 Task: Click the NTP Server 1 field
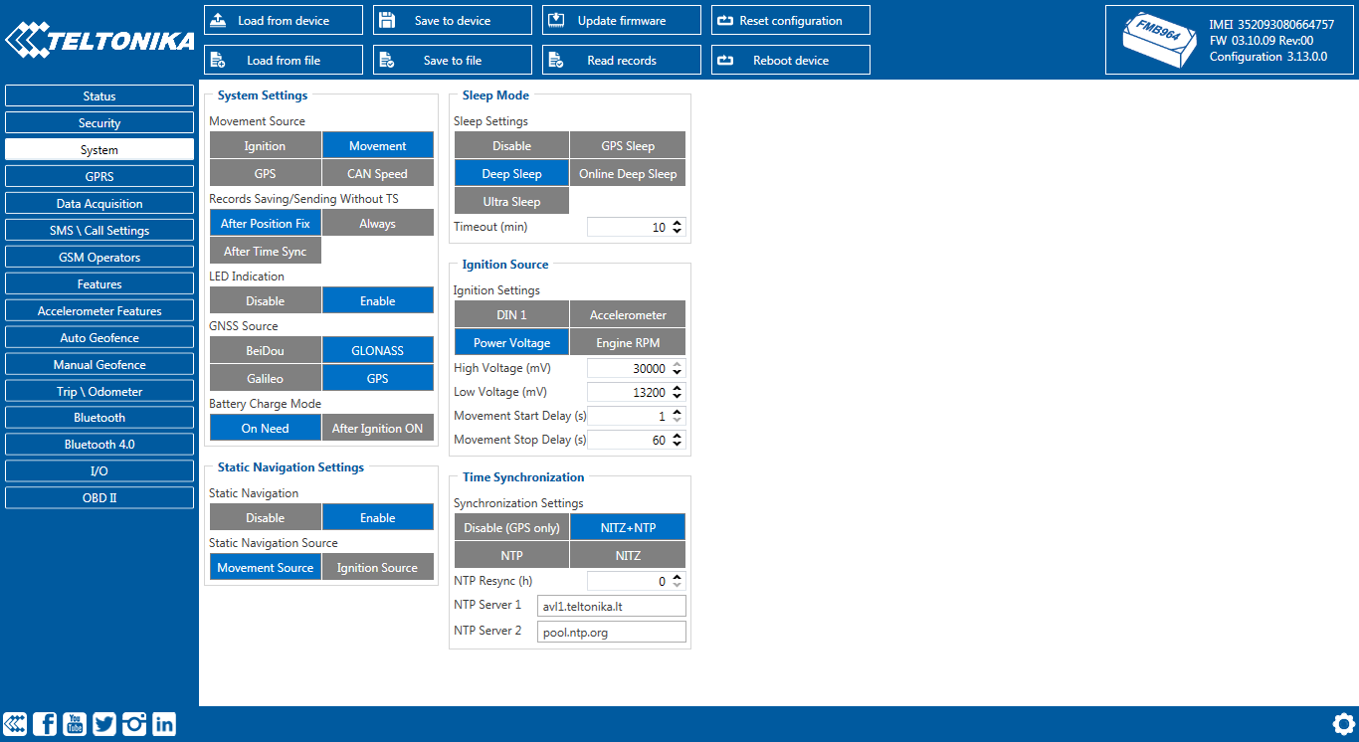tap(611, 606)
